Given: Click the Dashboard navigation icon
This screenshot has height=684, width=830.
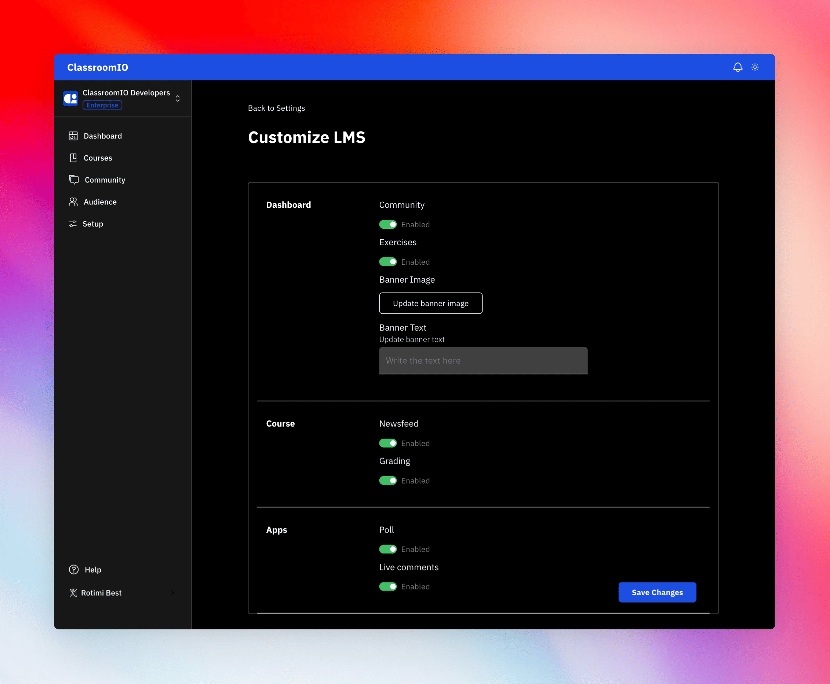Looking at the screenshot, I should click(73, 135).
